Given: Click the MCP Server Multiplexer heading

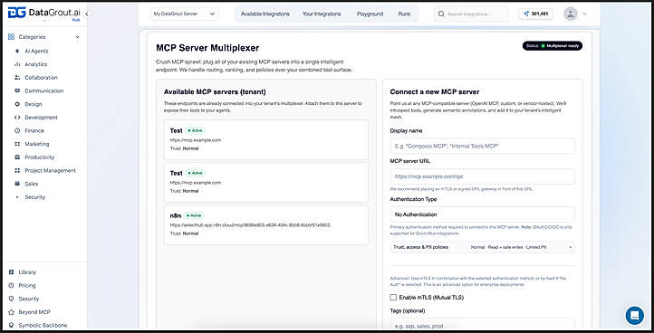Looking at the screenshot, I should (x=207, y=48).
